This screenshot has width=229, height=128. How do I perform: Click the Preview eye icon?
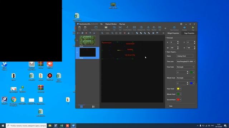tap(185, 28)
